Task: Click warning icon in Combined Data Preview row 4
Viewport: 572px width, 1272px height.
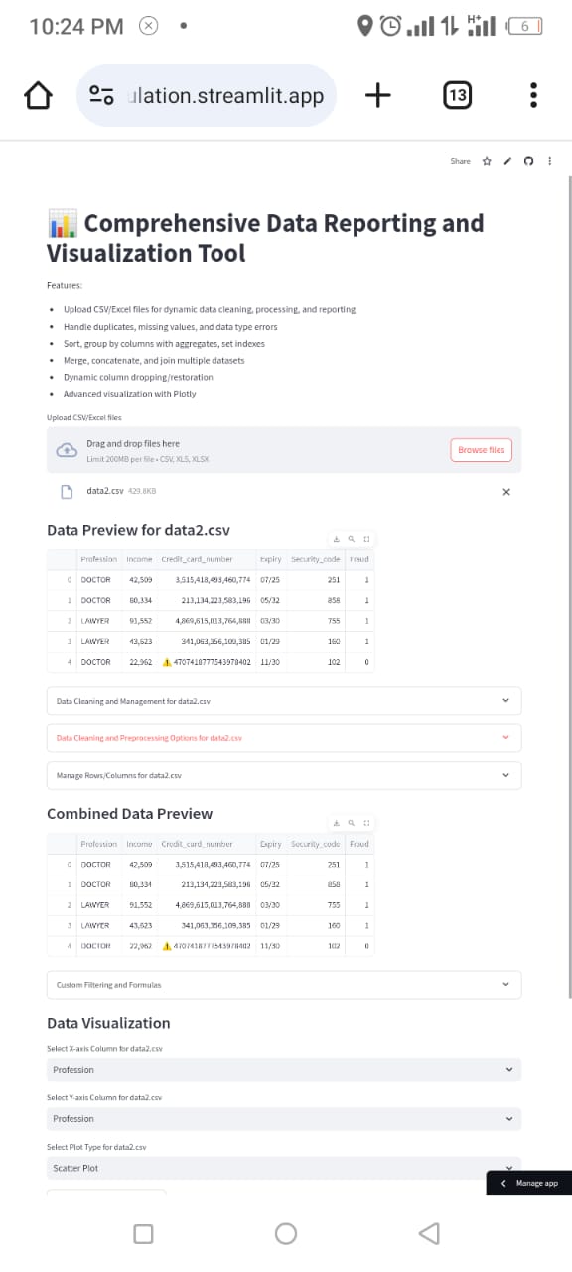Action: point(167,945)
